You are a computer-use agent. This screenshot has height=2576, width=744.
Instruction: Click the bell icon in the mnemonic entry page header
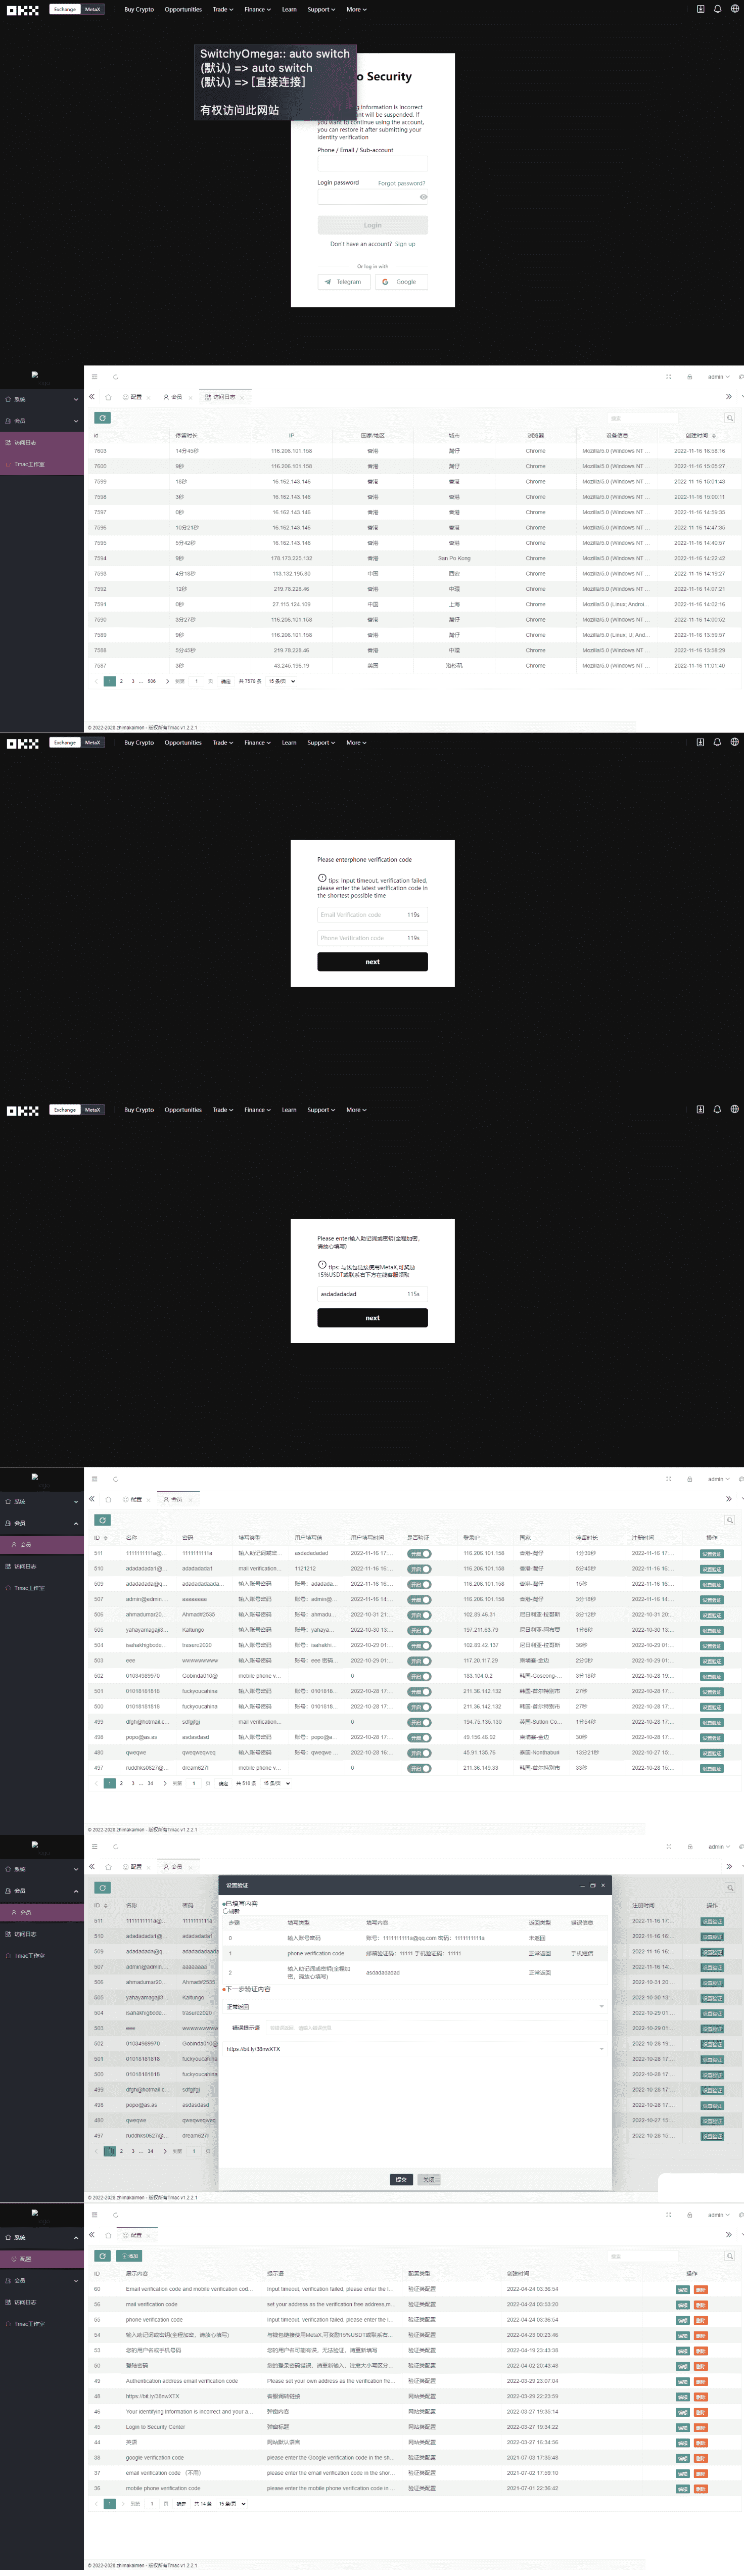(x=717, y=1109)
